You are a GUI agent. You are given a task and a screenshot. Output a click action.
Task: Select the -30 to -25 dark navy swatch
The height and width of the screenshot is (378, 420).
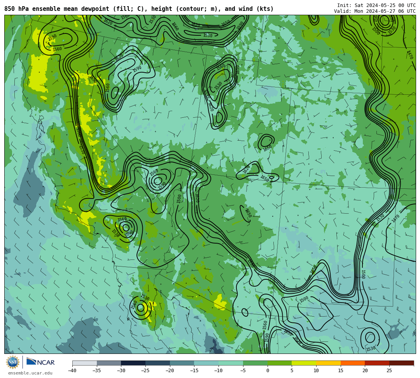(x=133, y=363)
